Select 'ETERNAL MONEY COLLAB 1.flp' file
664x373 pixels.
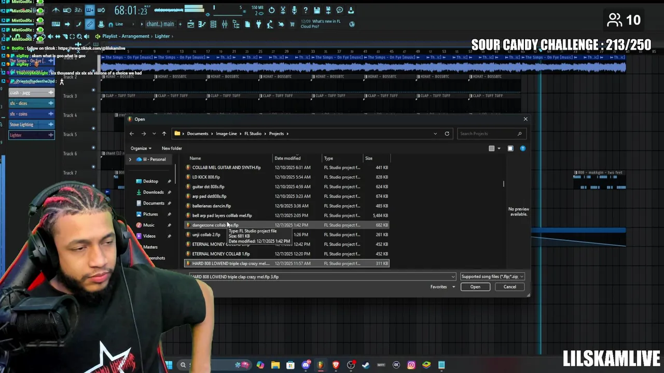point(287,254)
